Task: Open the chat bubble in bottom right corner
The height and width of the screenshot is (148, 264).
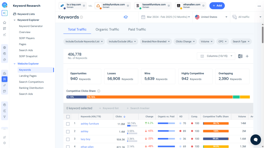Action: (x=255, y=140)
